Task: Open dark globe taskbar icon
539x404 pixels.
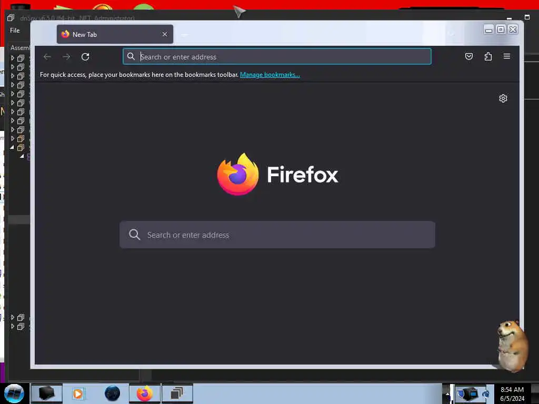Action: [113, 393]
